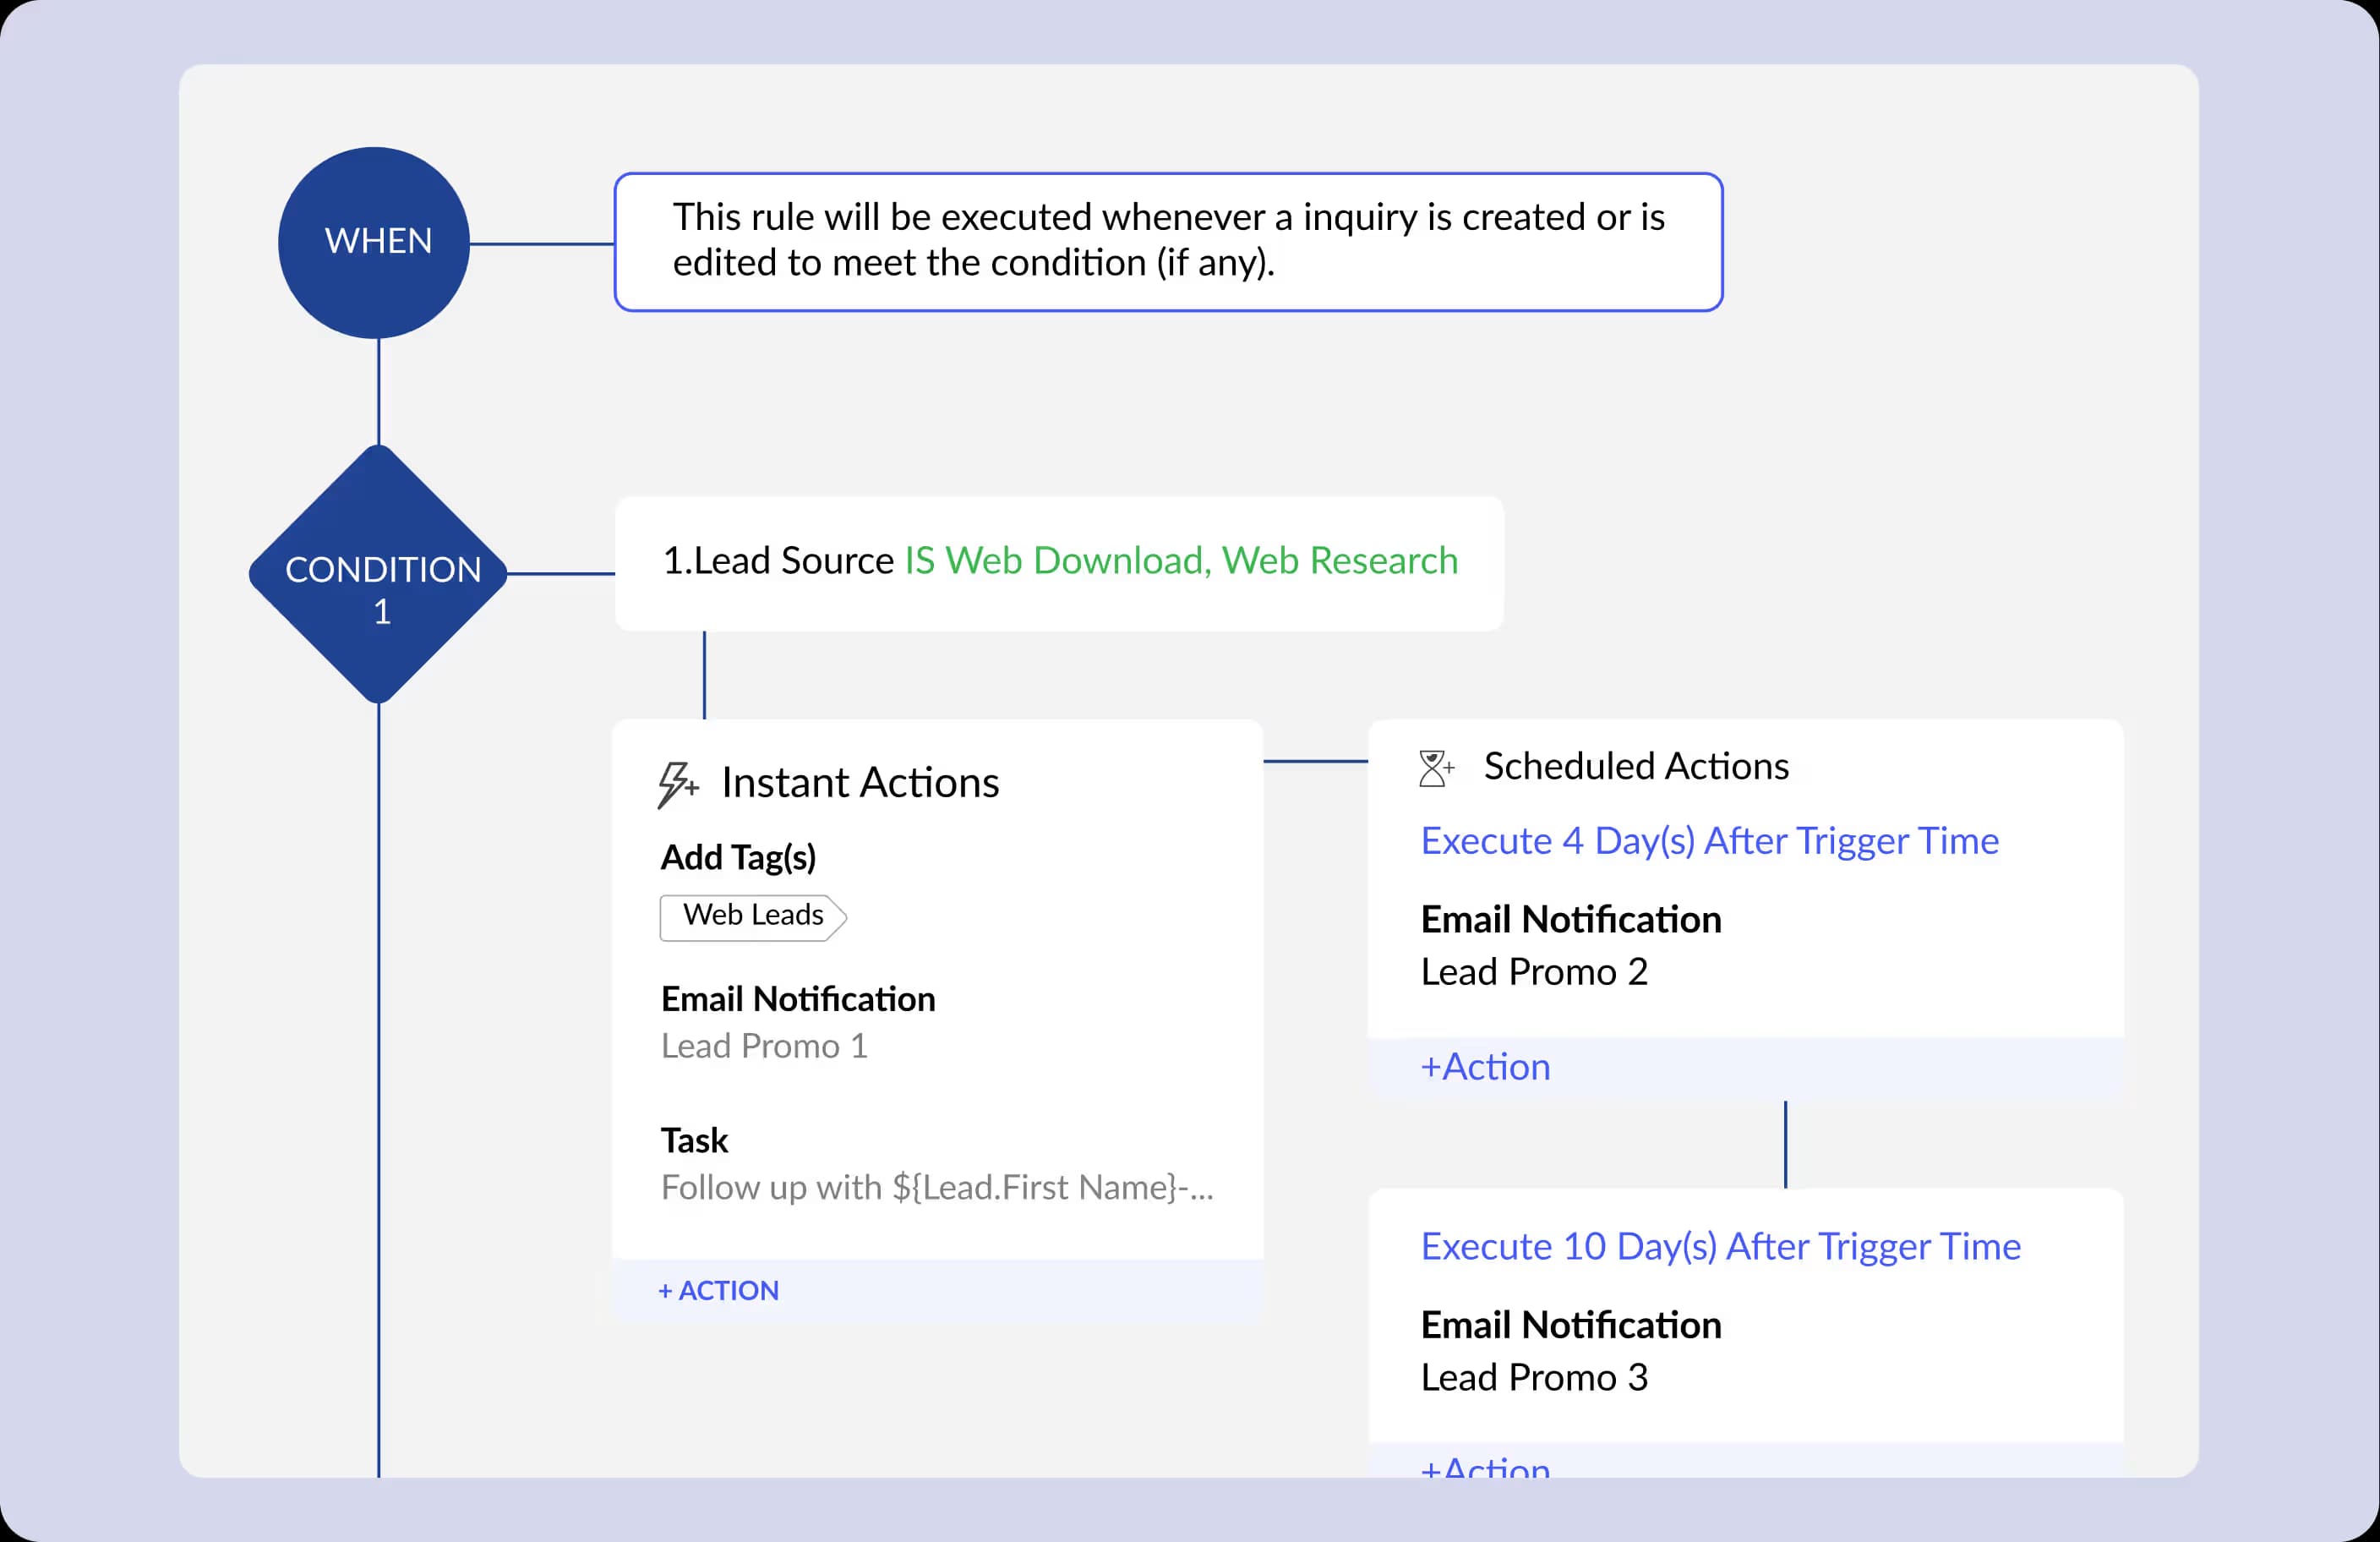
Task: Select the CONDITION 1 diamond node
Action: pyautogui.click(x=379, y=574)
